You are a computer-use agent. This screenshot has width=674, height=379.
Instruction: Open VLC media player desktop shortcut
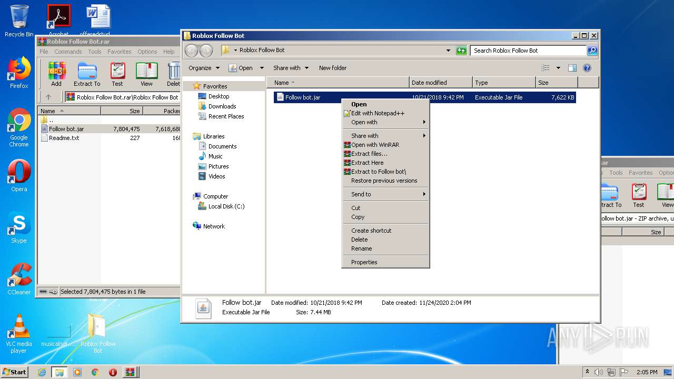(19, 334)
